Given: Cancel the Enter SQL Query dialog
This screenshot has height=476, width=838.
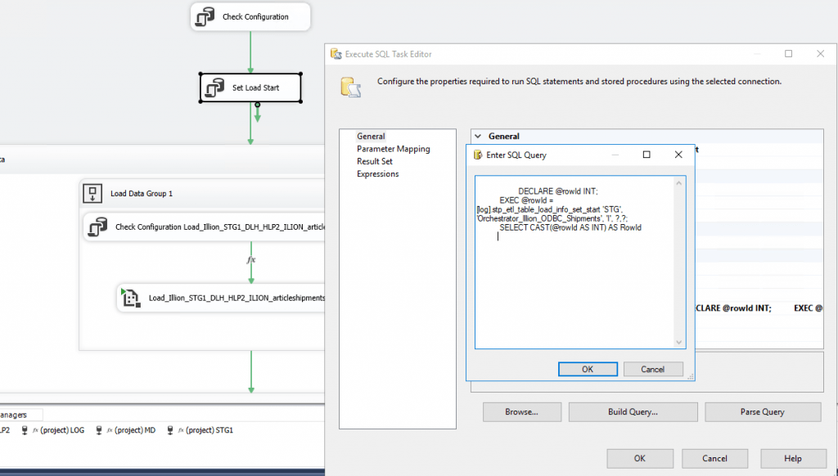Looking at the screenshot, I should [652, 369].
